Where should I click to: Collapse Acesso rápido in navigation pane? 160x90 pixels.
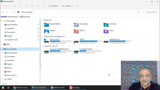point(2,21)
